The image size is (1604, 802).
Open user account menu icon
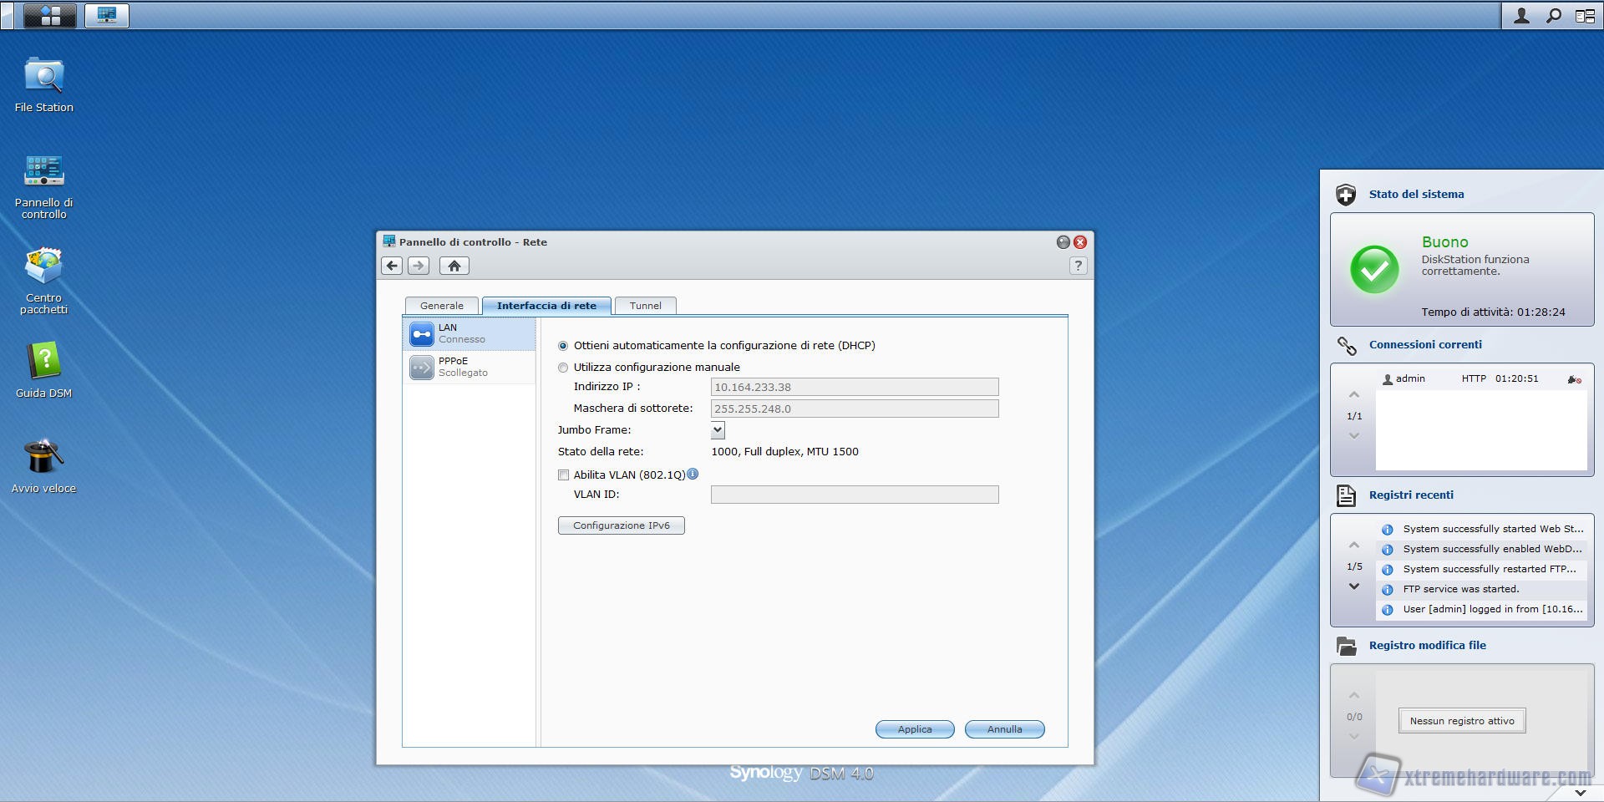[1521, 15]
